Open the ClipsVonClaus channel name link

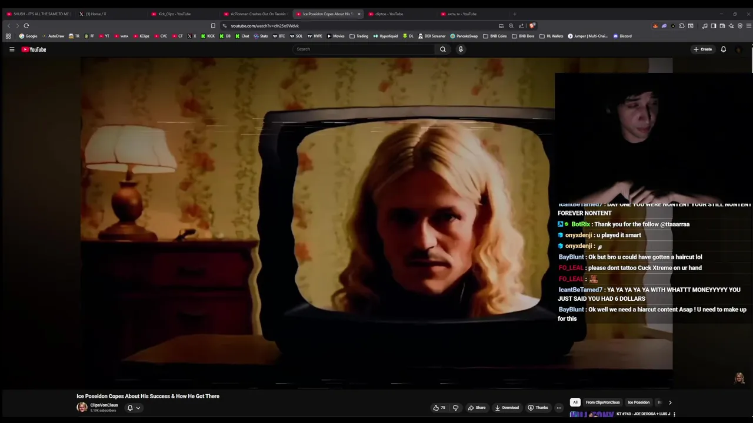tap(104, 405)
